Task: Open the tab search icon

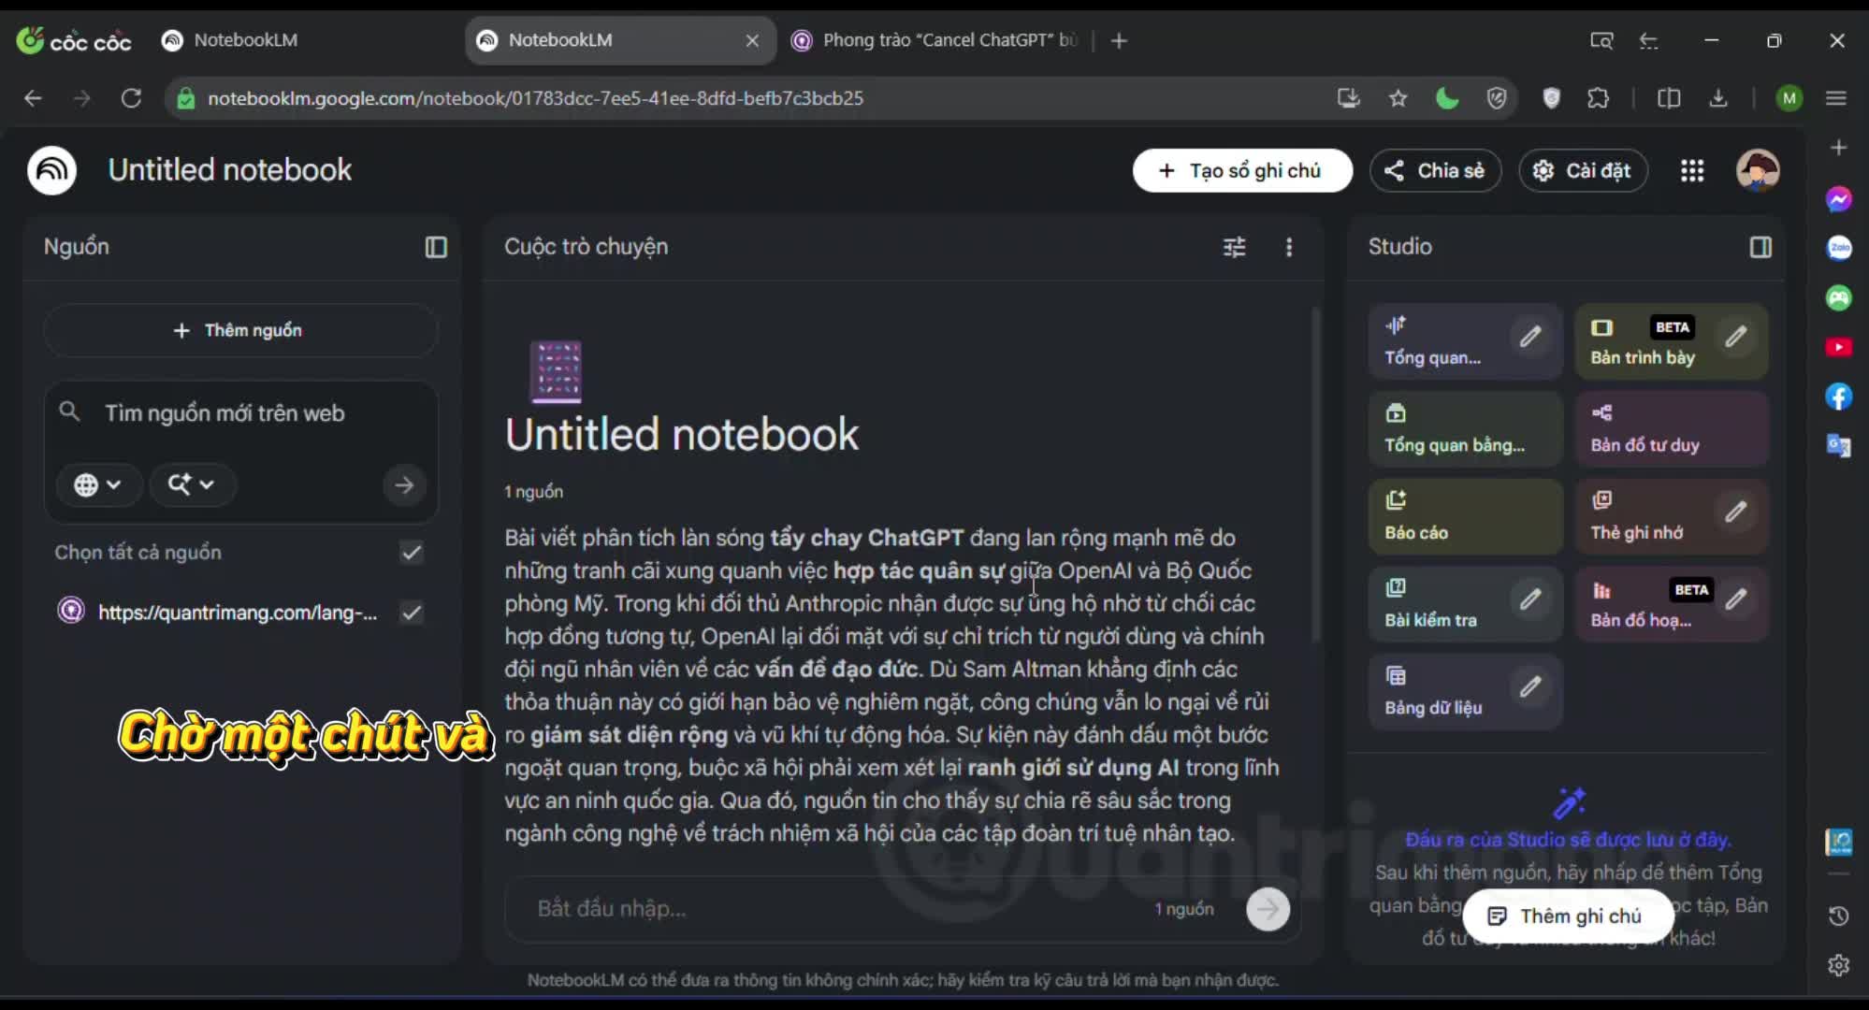Action: click(1601, 40)
